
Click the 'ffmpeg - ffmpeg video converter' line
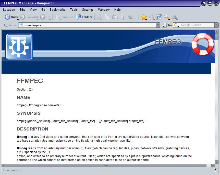click(x=39, y=105)
